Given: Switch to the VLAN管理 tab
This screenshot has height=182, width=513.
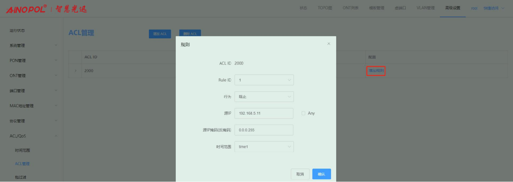Looking at the screenshot, I should [x=425, y=8].
